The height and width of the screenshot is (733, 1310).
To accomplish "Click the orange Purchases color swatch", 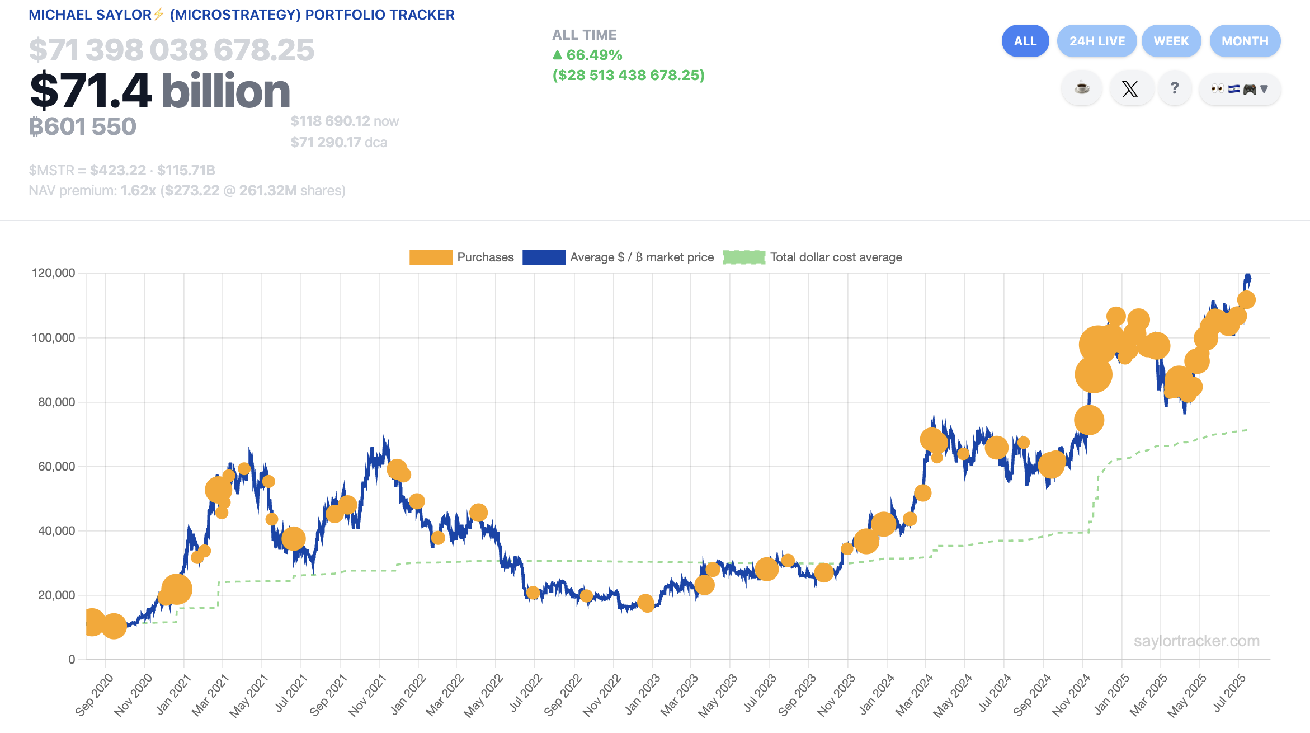I will [431, 257].
